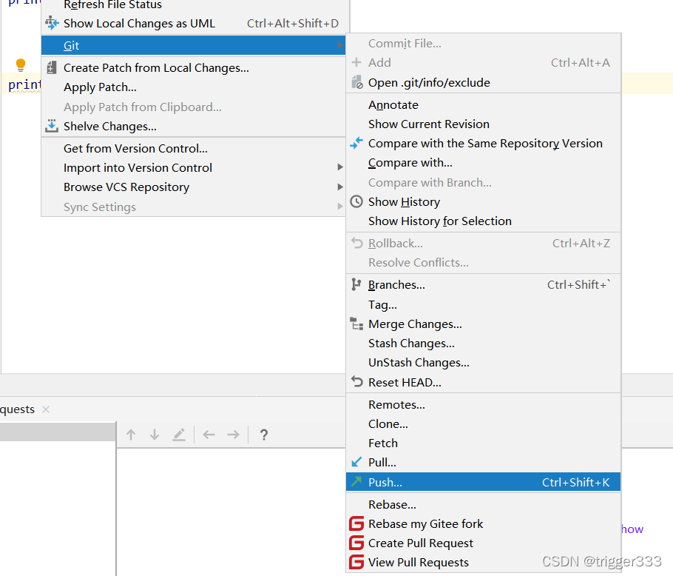
Task: Close the quests tab with its X
Action: pos(46,409)
